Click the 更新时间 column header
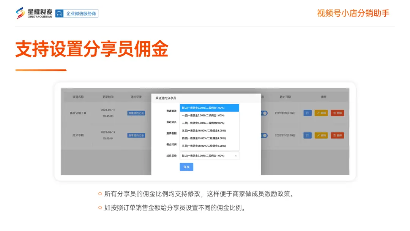 (x=108, y=97)
